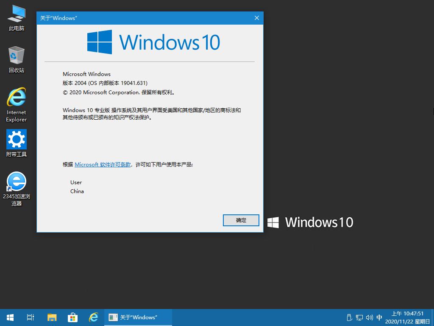Click Show desktop strip at taskbar end
The image size is (434, 326).
coord(433,318)
